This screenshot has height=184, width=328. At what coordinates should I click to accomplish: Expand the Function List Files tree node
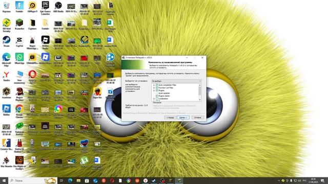(154, 87)
